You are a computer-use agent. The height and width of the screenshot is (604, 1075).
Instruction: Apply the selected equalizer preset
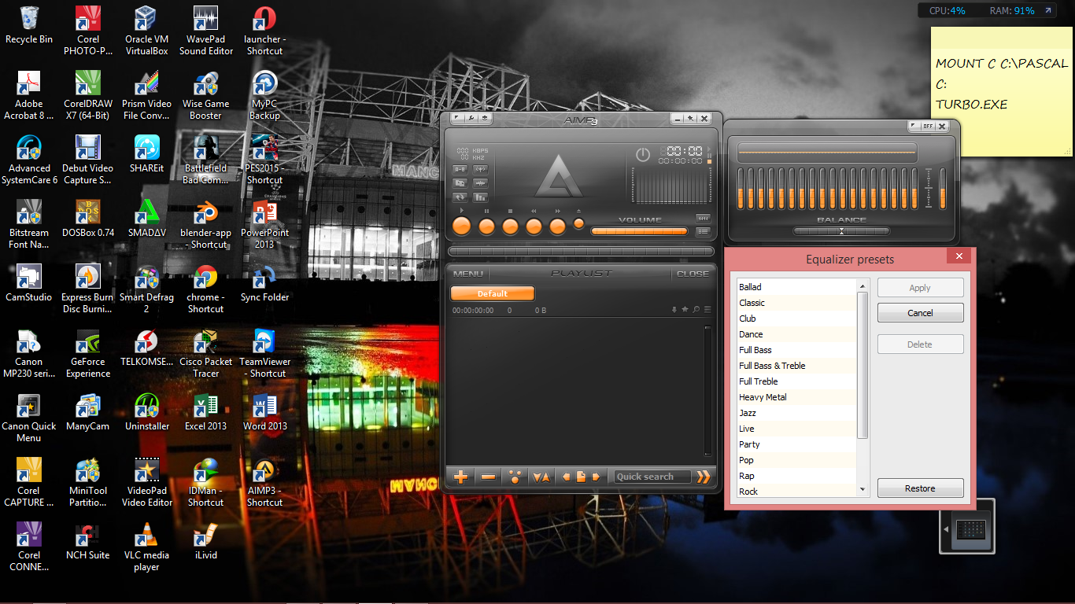point(920,287)
